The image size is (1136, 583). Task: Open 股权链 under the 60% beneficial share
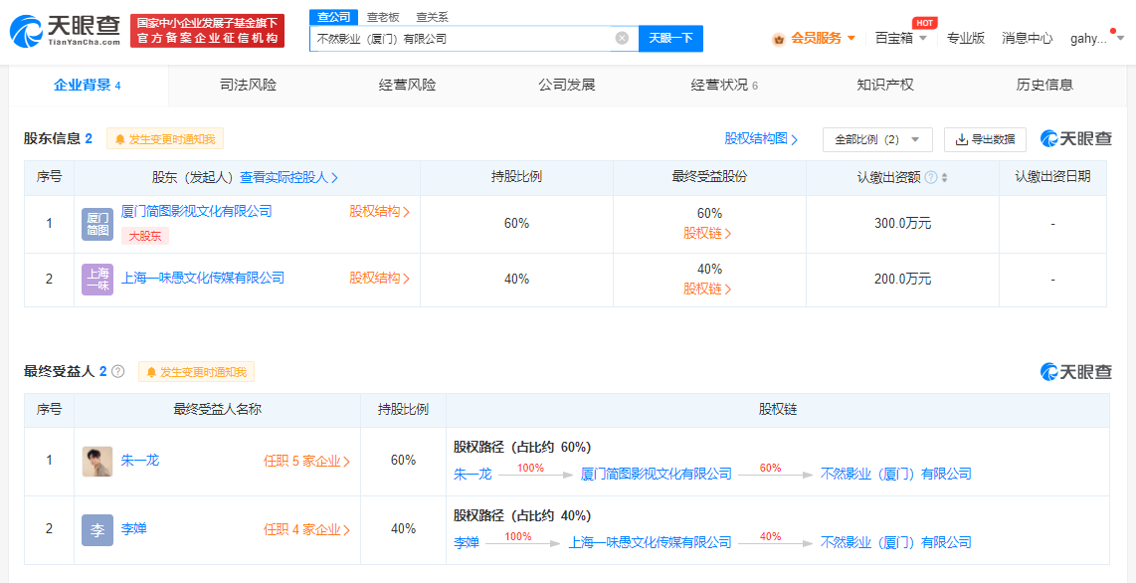pyautogui.click(x=707, y=233)
